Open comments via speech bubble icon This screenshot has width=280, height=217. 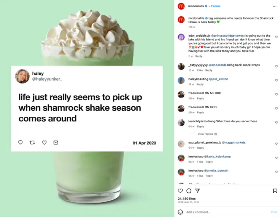click(x=189, y=191)
